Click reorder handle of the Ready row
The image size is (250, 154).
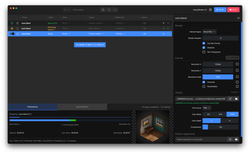pos(168,34)
